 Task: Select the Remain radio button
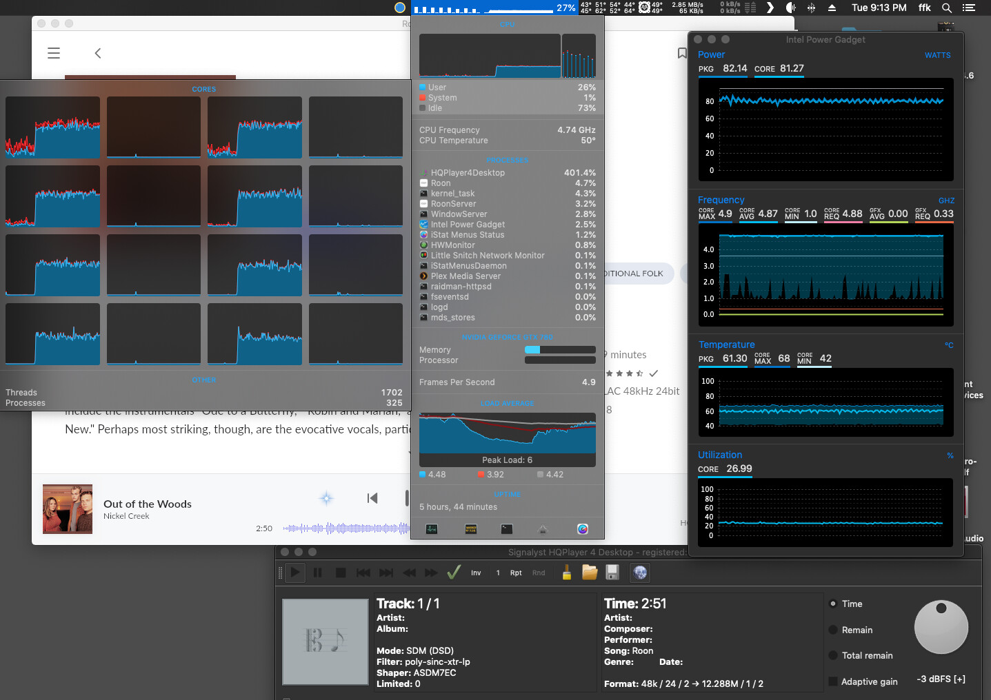tap(833, 630)
